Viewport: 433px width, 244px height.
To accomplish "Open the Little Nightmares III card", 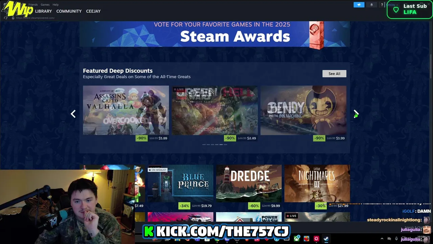I will coord(317,183).
